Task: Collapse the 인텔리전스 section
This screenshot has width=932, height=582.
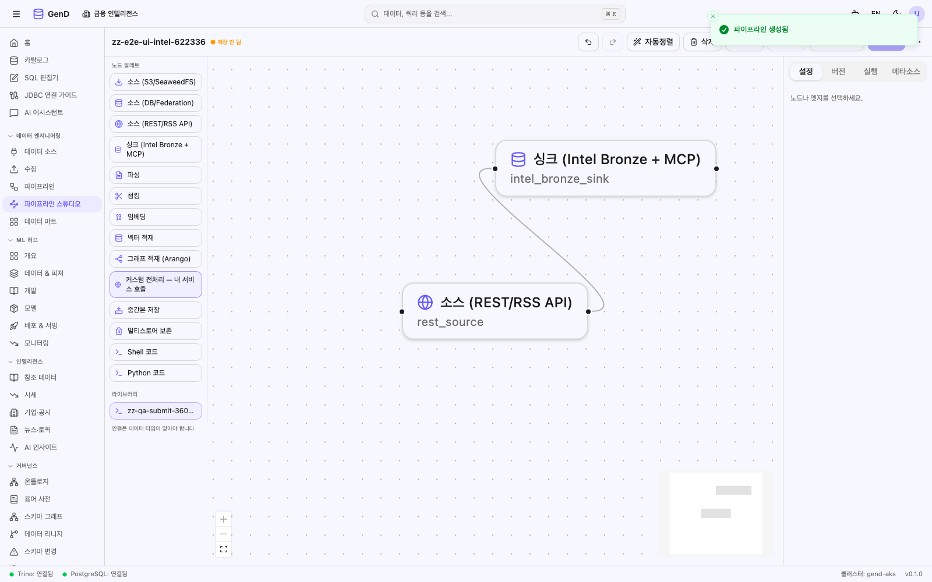Action: pyautogui.click(x=26, y=362)
